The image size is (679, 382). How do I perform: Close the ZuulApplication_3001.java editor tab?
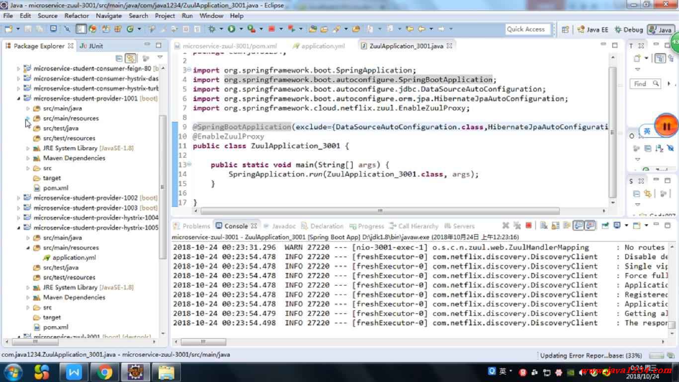(449, 46)
